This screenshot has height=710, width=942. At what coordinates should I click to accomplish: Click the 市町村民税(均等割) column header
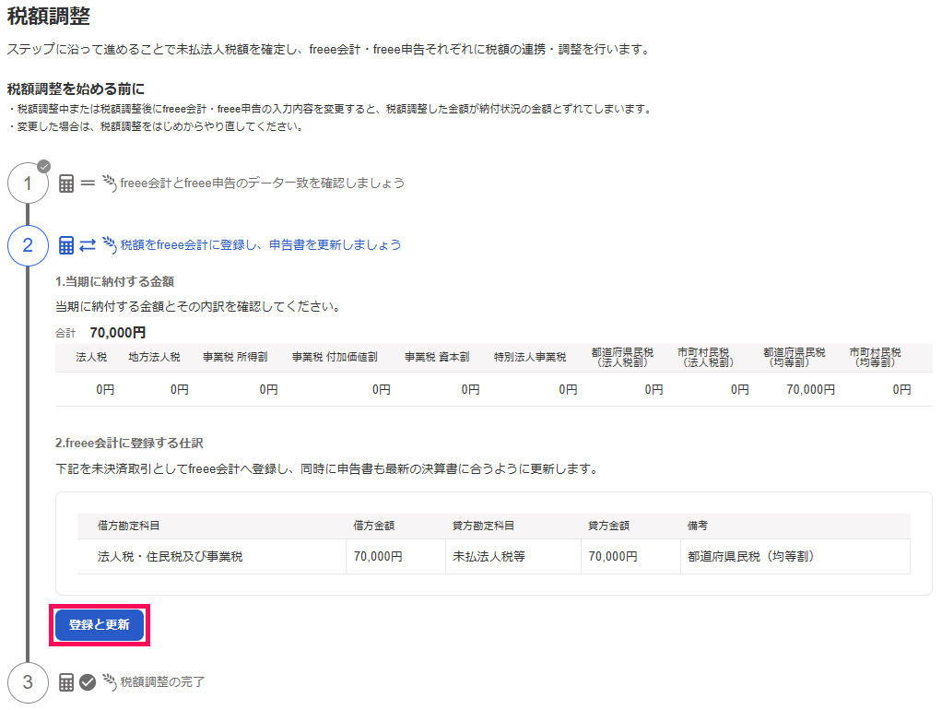pos(876,357)
